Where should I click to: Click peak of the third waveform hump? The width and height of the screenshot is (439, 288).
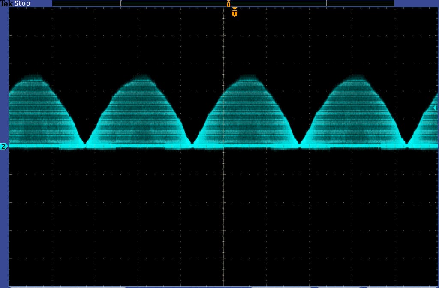click(x=247, y=78)
